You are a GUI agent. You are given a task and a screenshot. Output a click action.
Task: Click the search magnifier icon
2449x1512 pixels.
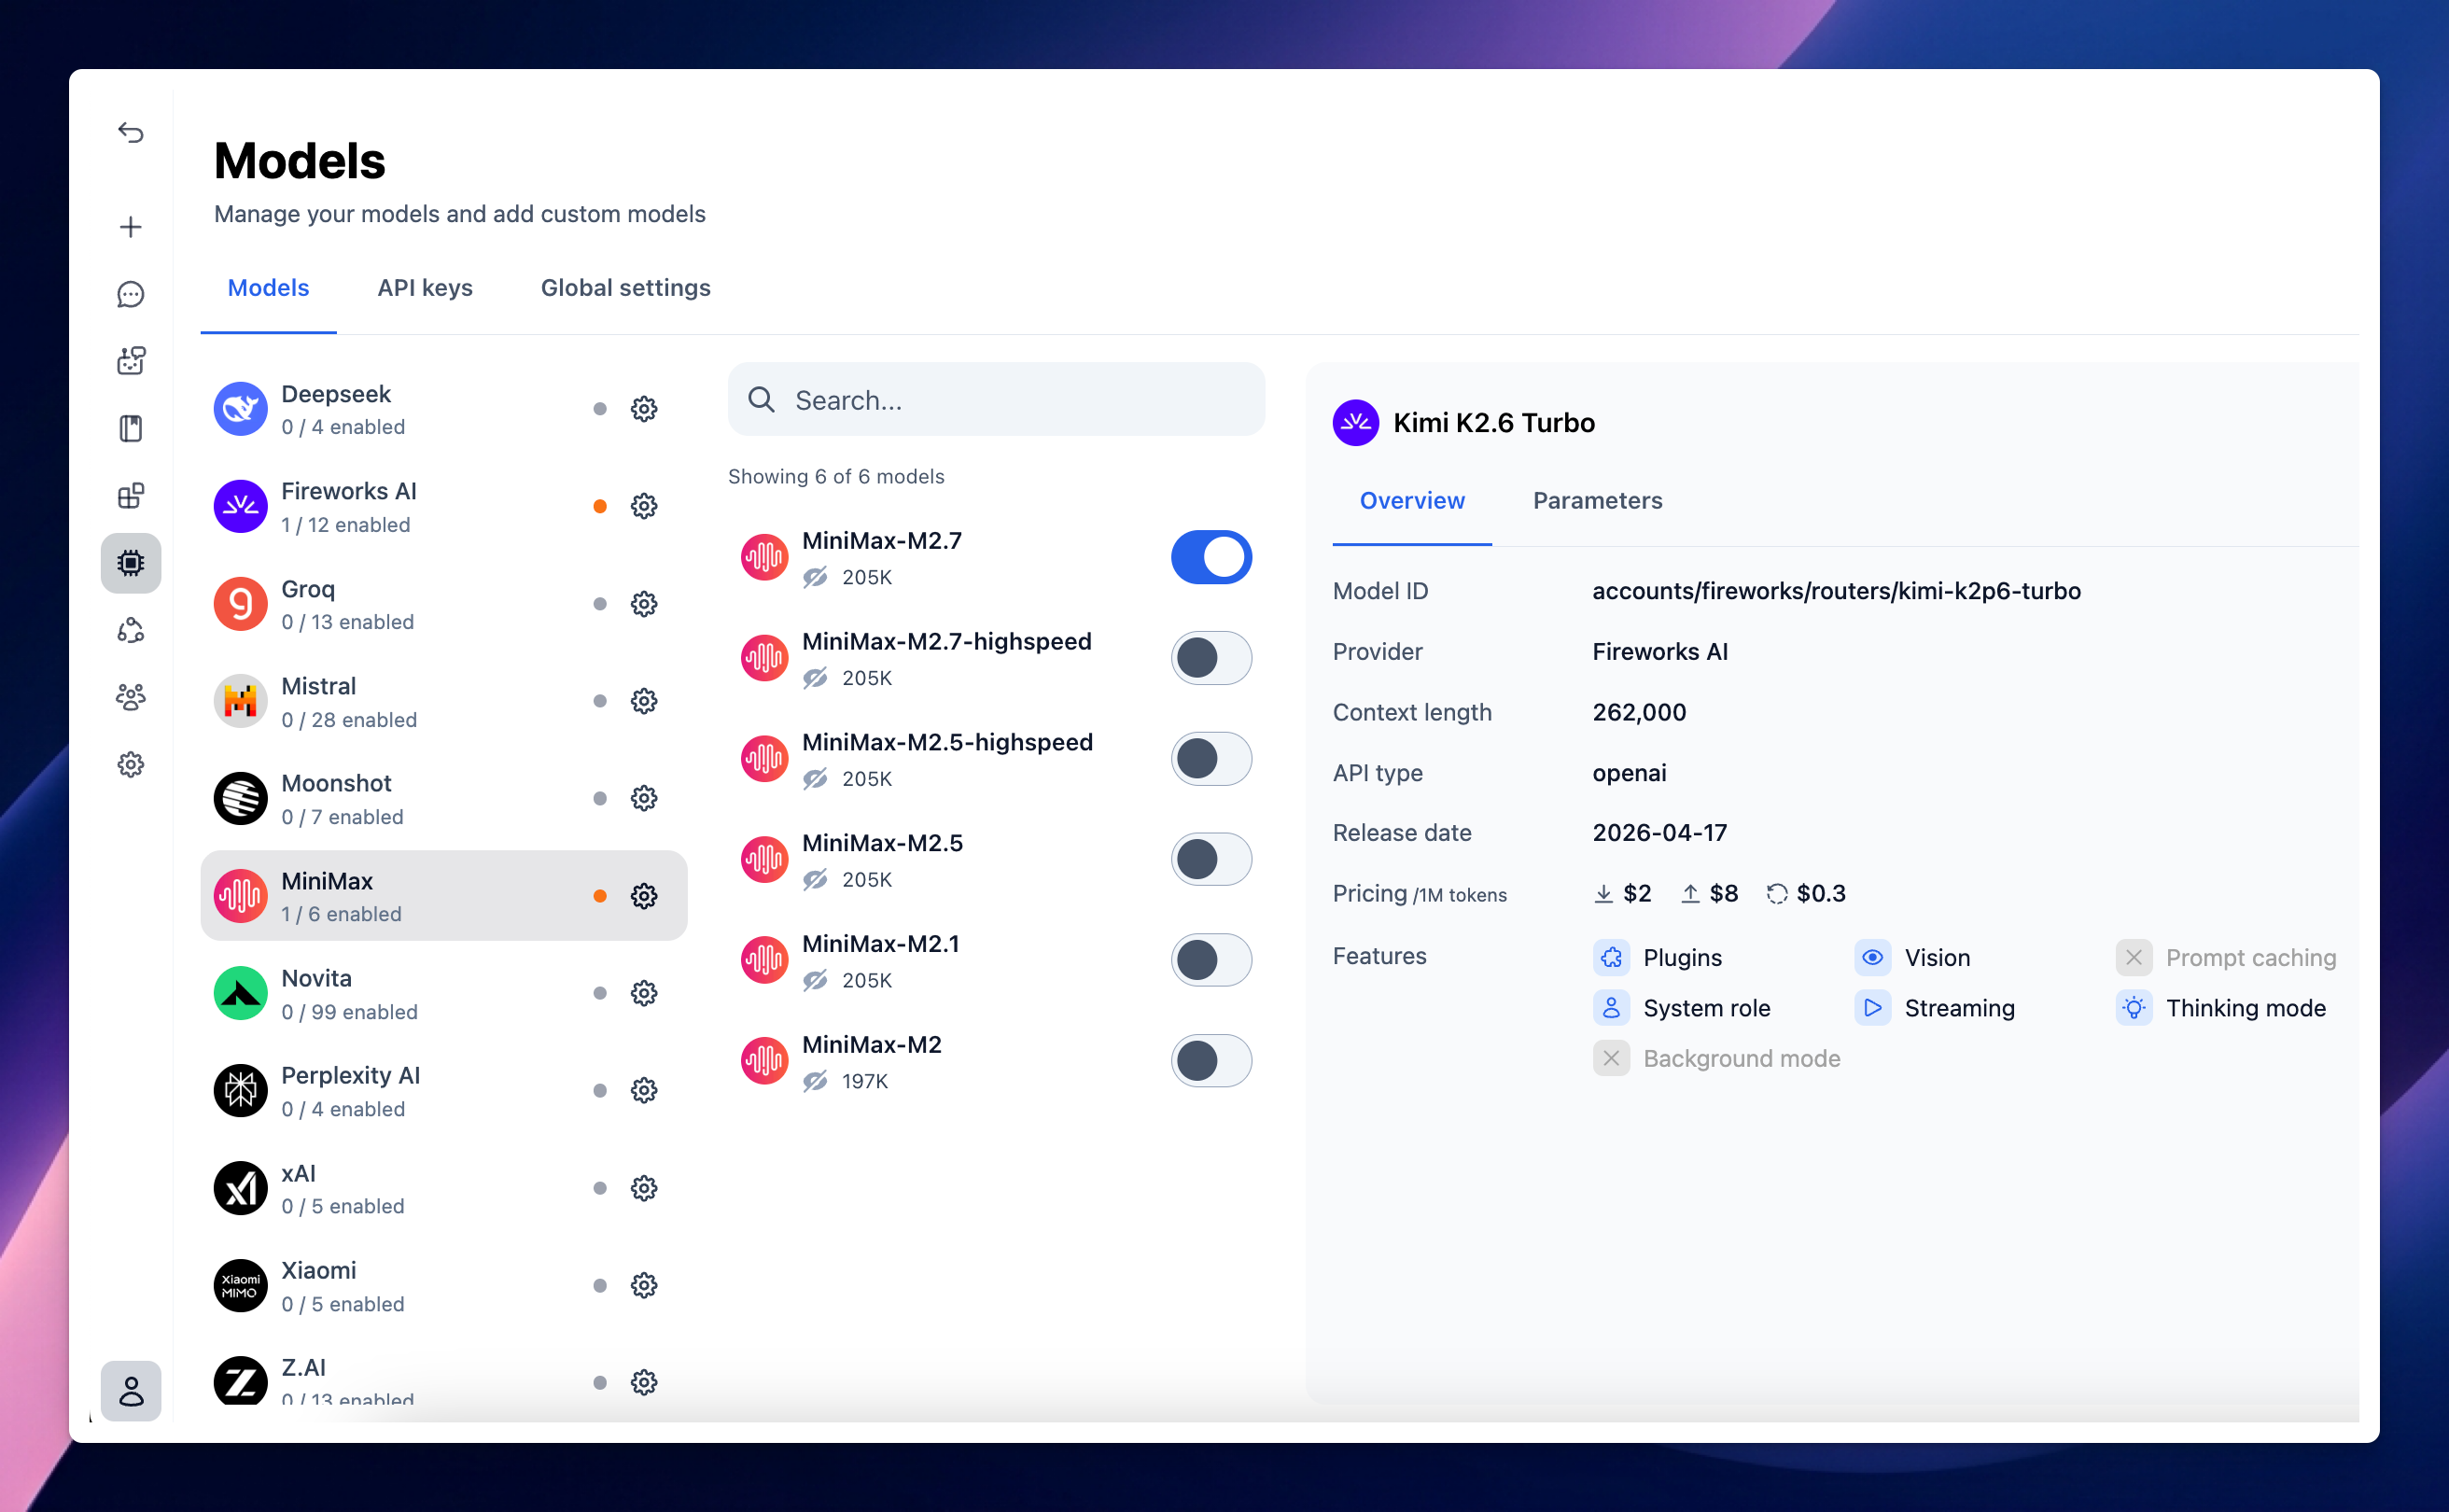(x=762, y=400)
